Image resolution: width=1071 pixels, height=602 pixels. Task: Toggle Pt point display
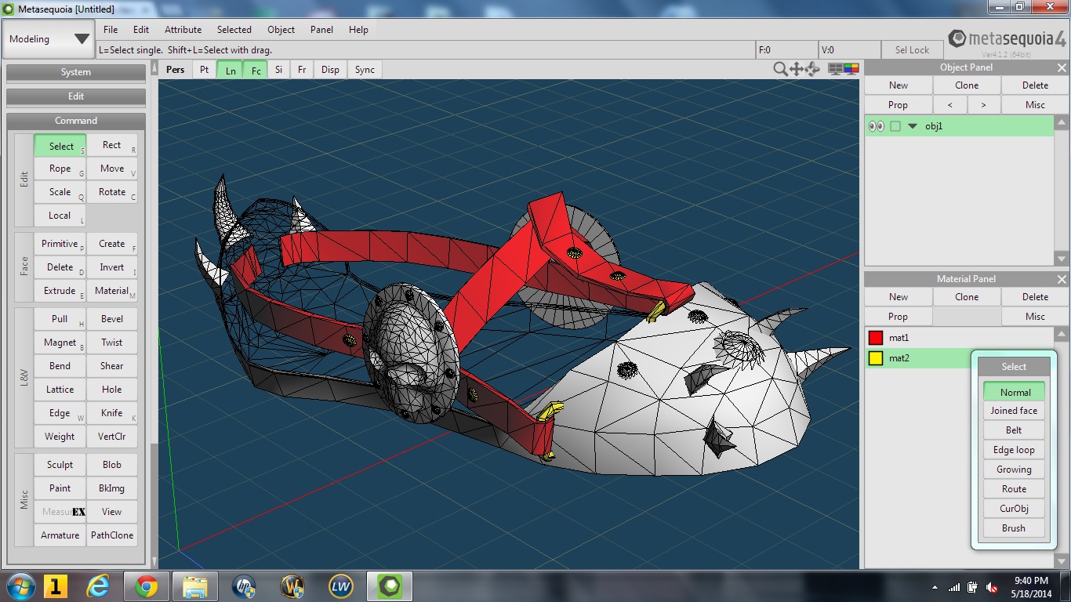pos(204,70)
